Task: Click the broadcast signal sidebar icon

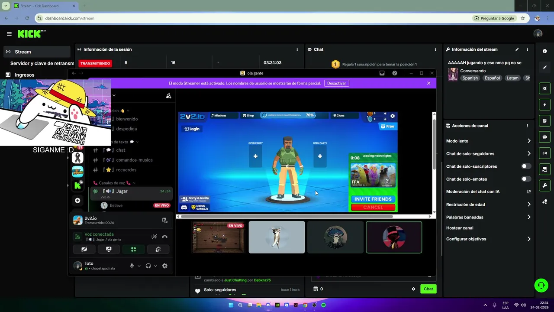Action: (545, 153)
